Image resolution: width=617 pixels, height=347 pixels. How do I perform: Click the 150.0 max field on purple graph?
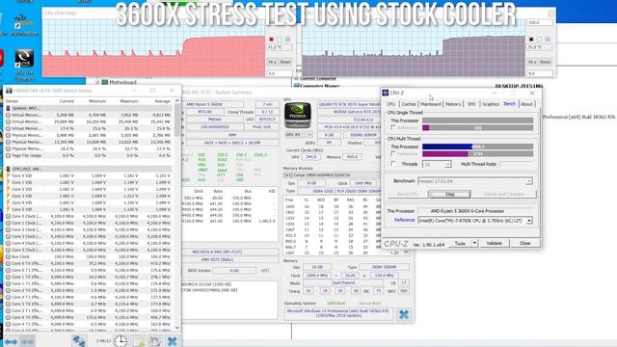tap(540, 23)
